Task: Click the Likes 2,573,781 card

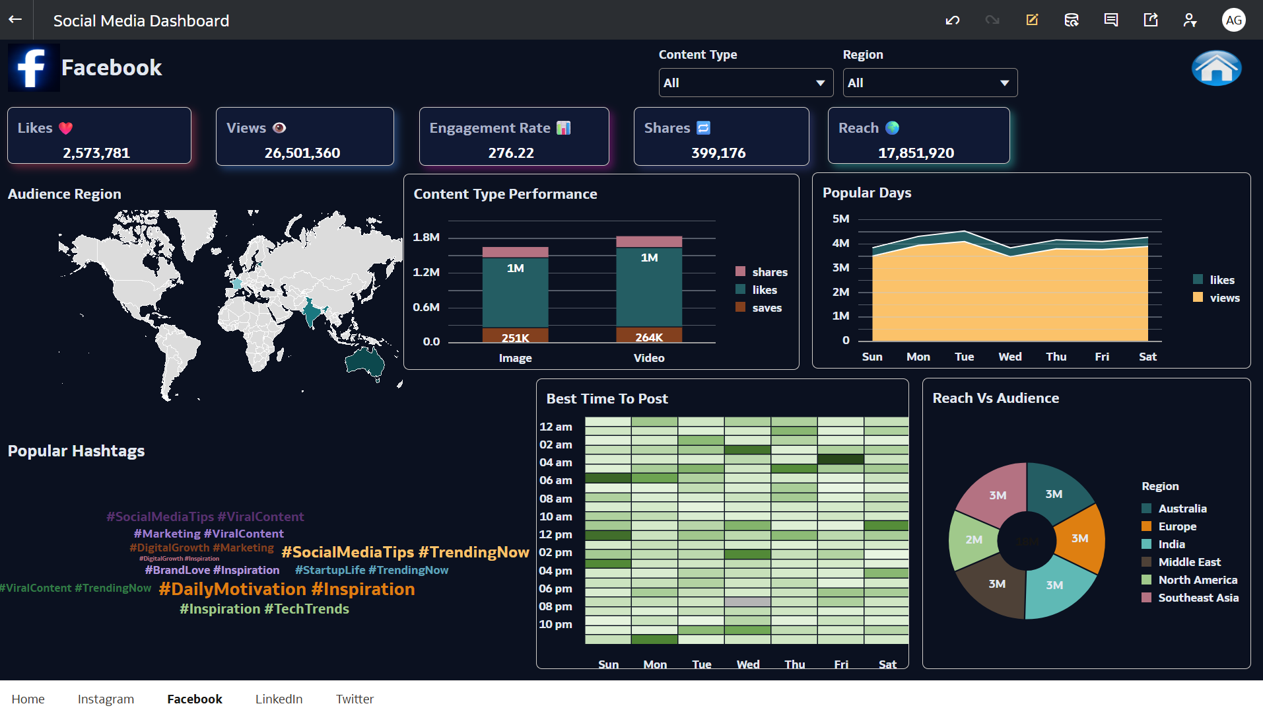Action: pos(99,135)
